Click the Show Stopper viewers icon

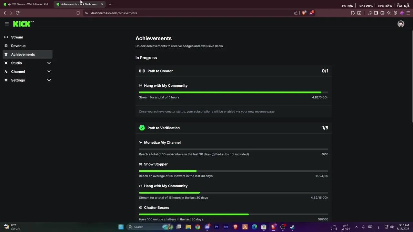click(x=141, y=164)
